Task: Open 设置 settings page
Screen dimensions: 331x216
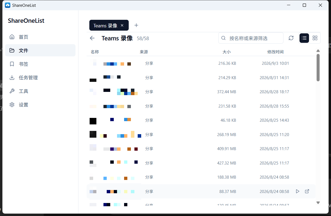Action: click(40, 105)
